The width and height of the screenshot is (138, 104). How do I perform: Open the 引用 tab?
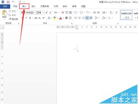coord(56,6)
